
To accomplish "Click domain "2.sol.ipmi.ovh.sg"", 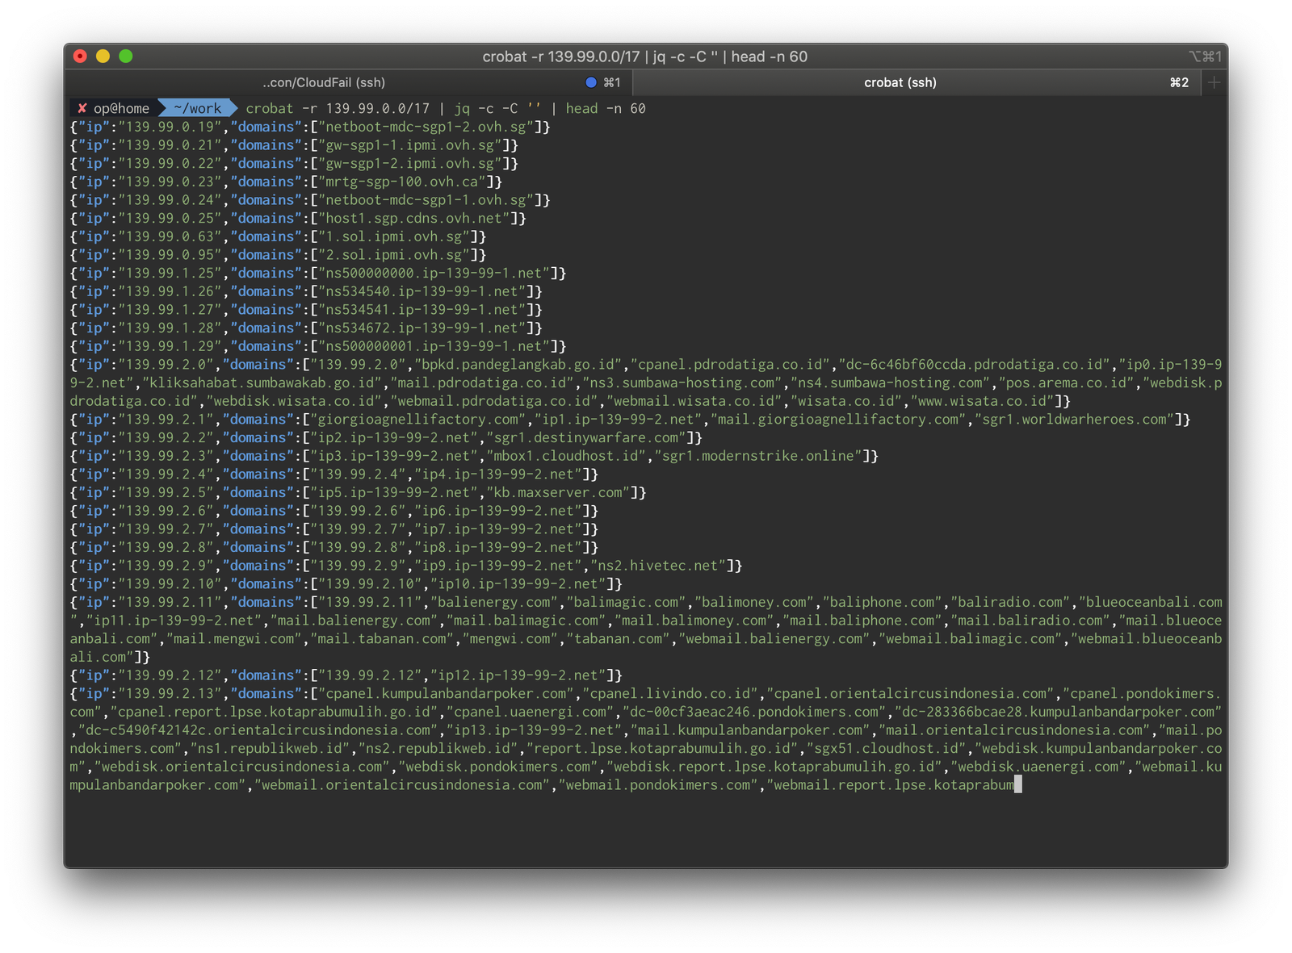I will point(397,255).
